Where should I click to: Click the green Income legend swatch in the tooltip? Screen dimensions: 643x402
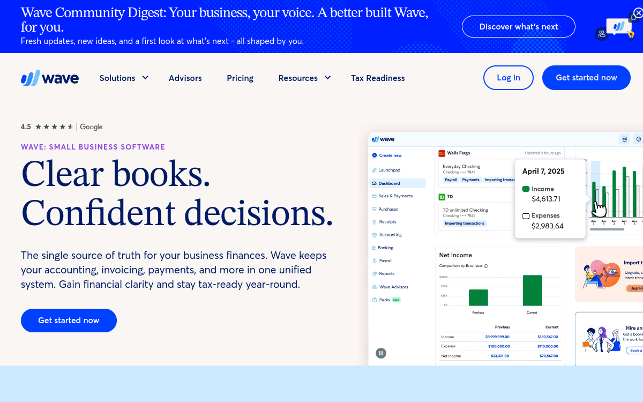click(x=526, y=189)
